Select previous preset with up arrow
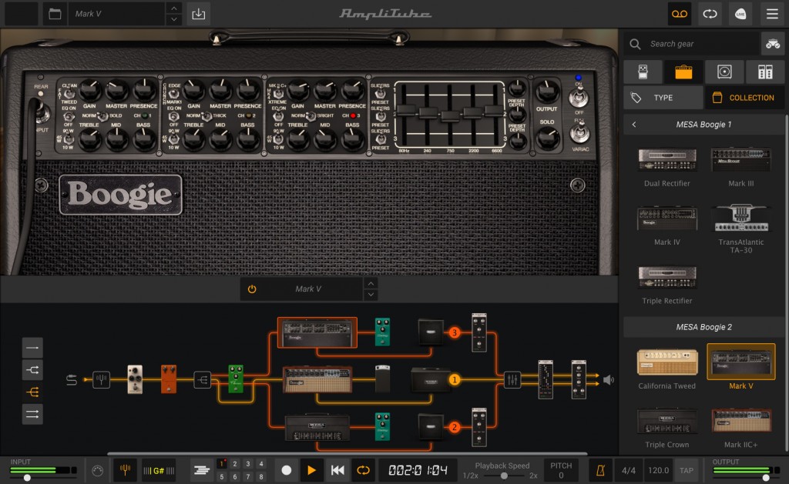Image resolution: width=789 pixels, height=484 pixels. click(x=173, y=8)
